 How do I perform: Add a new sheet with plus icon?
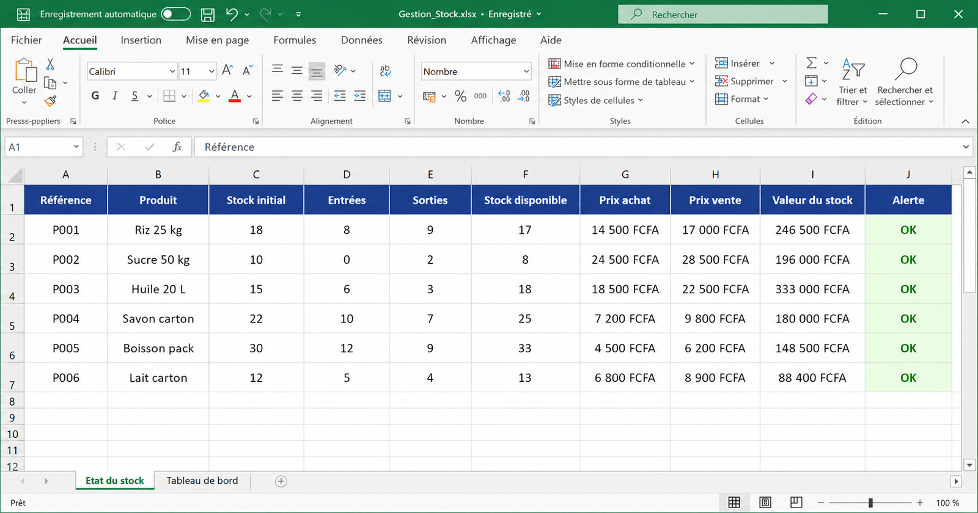coord(281,481)
